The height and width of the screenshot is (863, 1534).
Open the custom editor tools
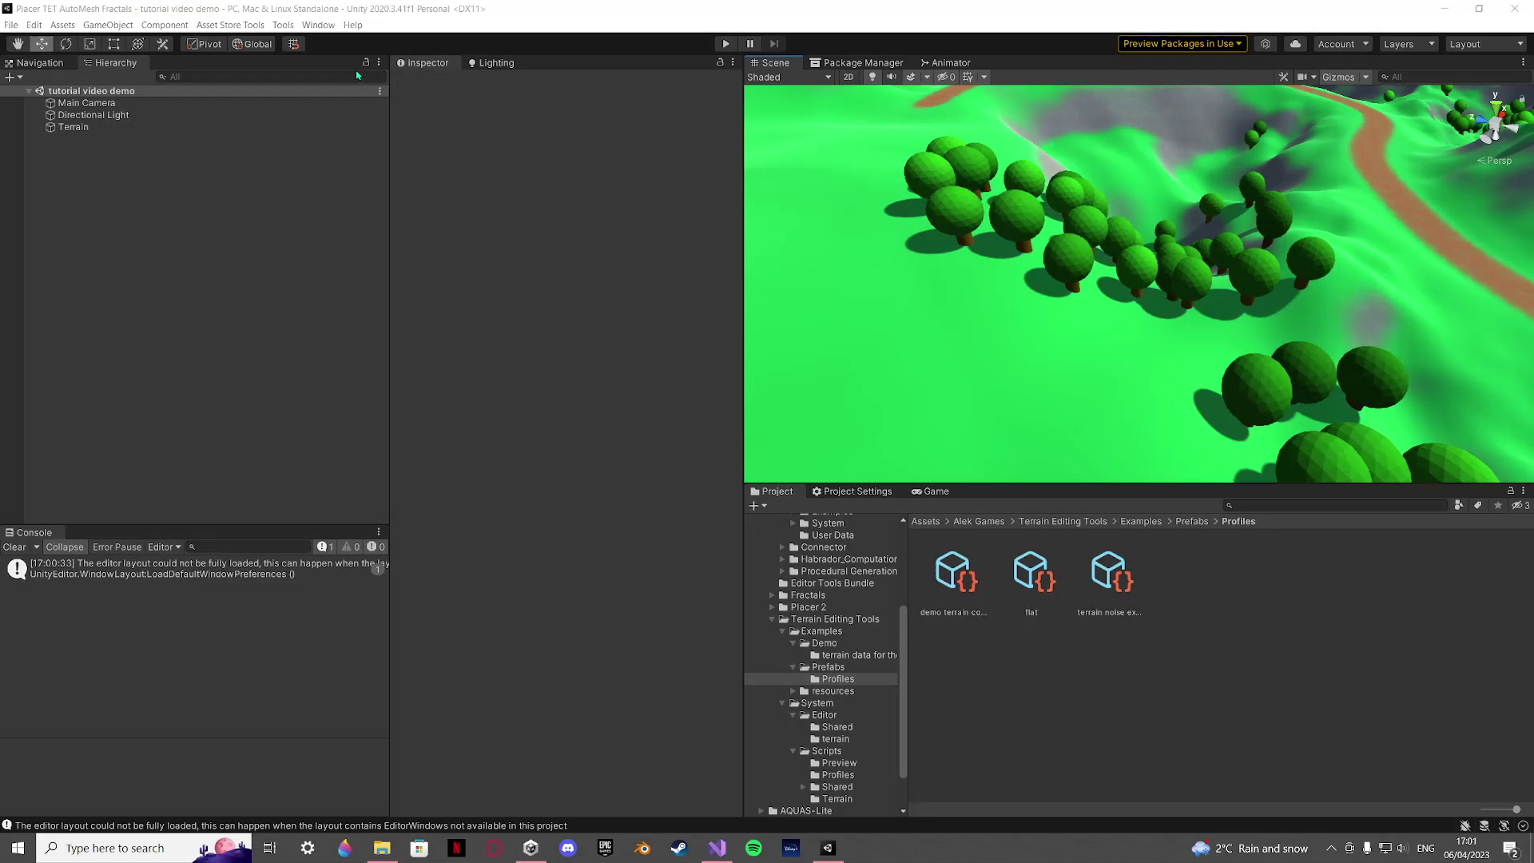click(x=162, y=44)
